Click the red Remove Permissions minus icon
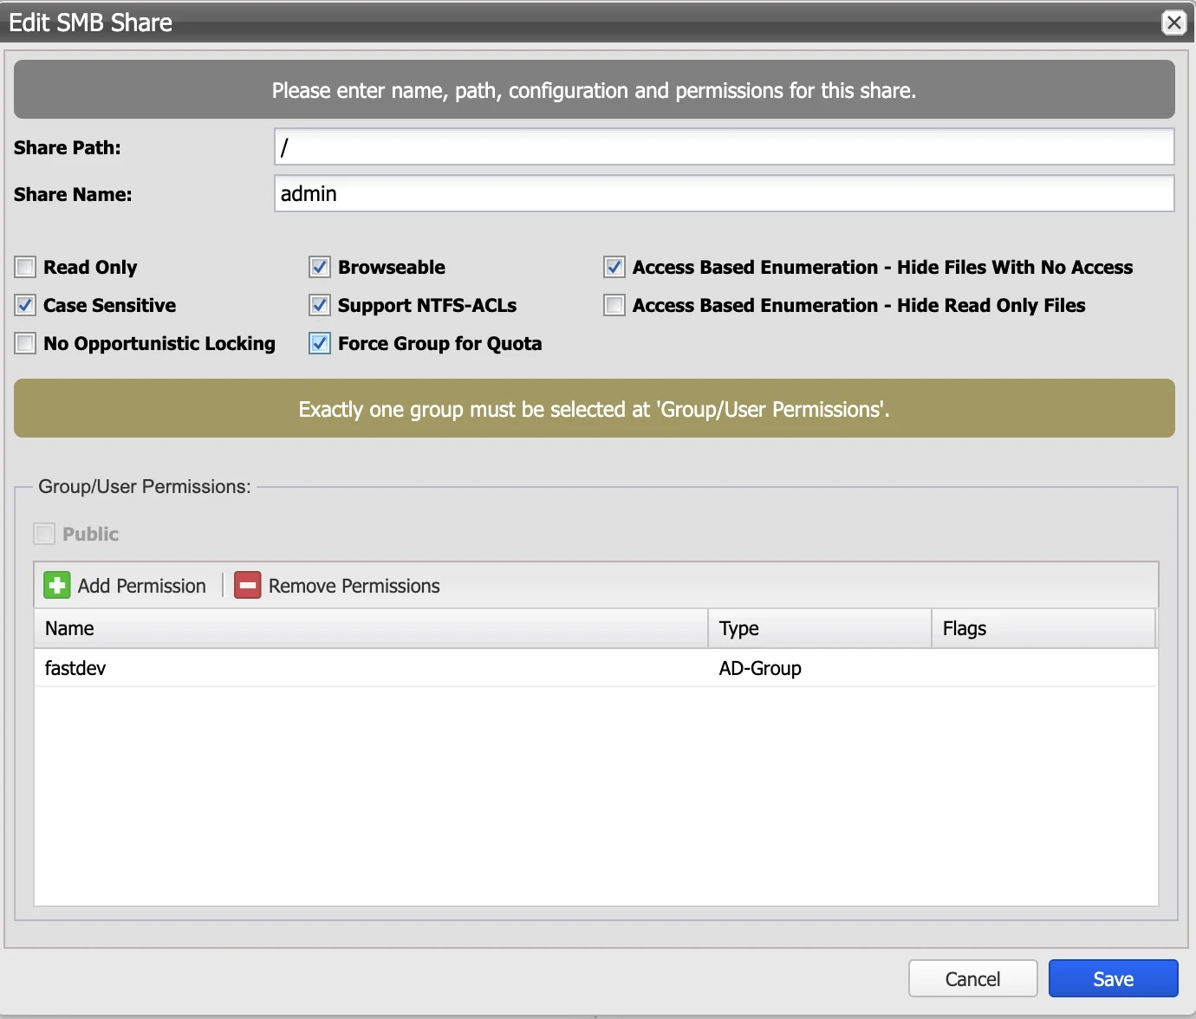Image resolution: width=1196 pixels, height=1019 pixels. click(x=248, y=586)
